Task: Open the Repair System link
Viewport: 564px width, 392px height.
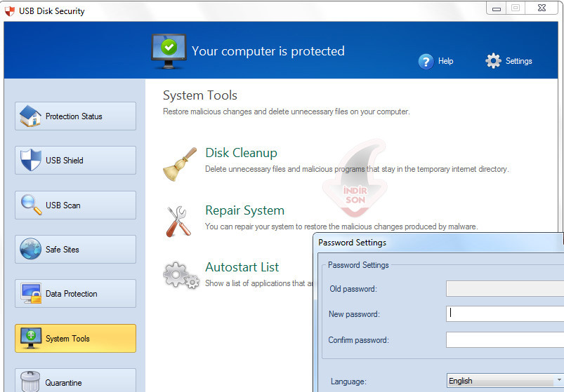Action: (x=244, y=210)
